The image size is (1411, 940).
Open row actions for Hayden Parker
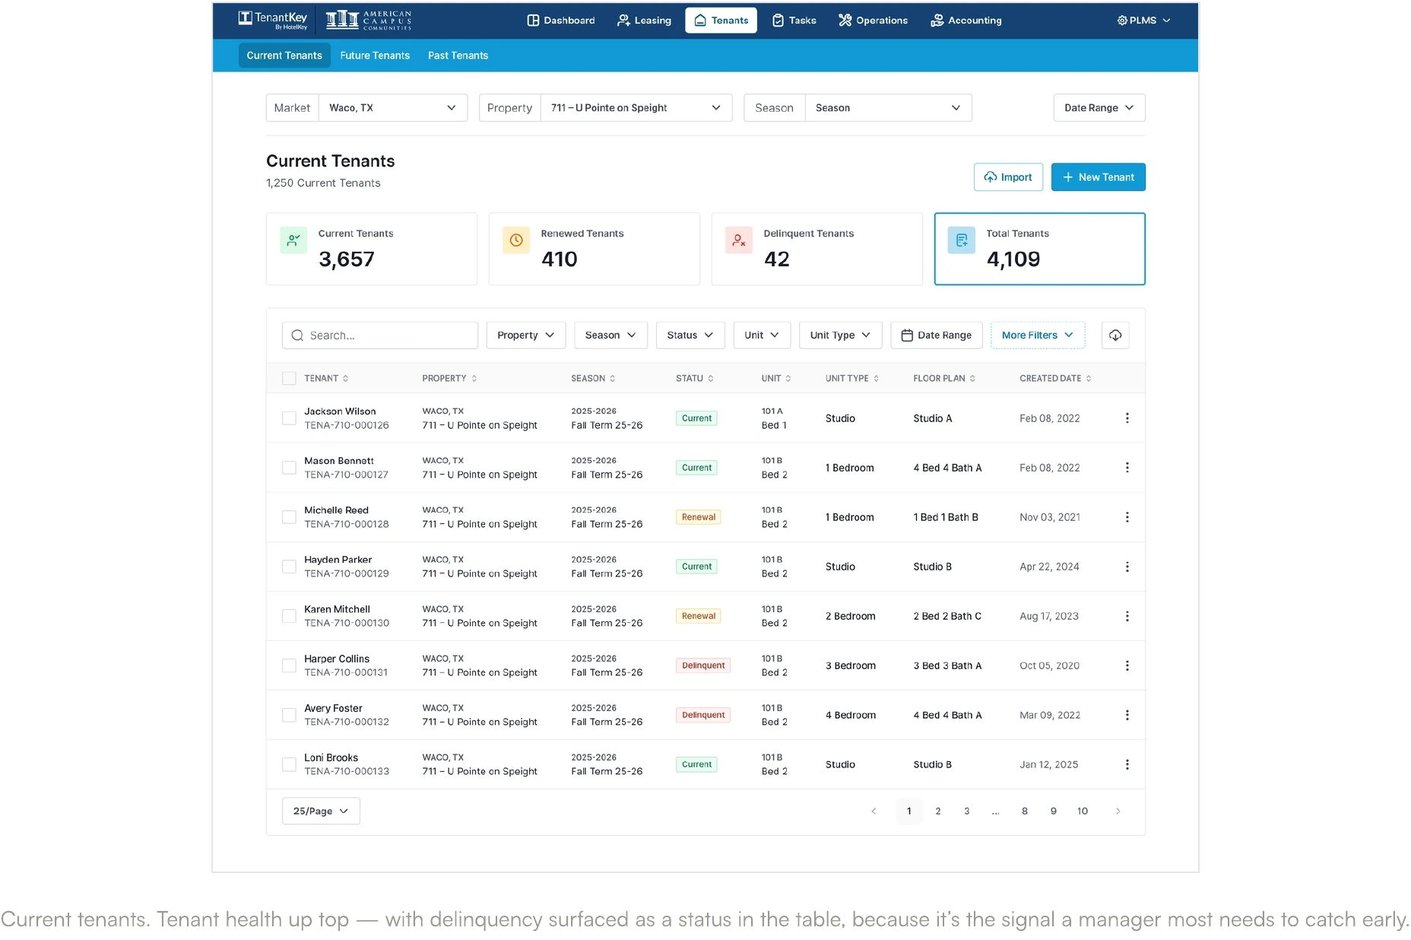(1127, 567)
